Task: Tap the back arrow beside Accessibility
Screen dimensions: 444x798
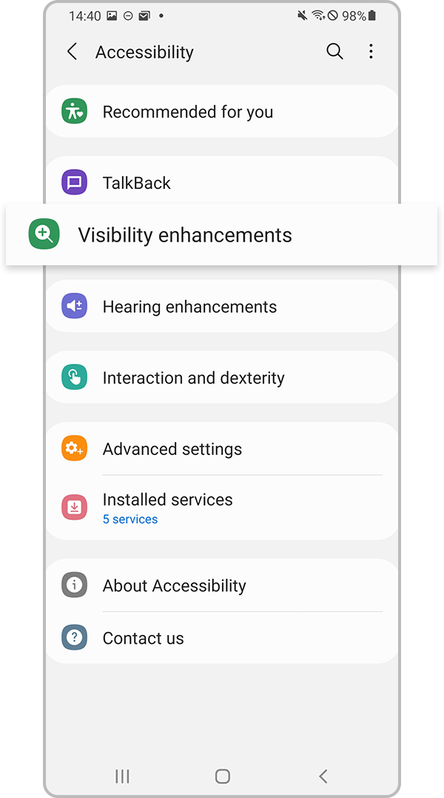Action: 72,52
